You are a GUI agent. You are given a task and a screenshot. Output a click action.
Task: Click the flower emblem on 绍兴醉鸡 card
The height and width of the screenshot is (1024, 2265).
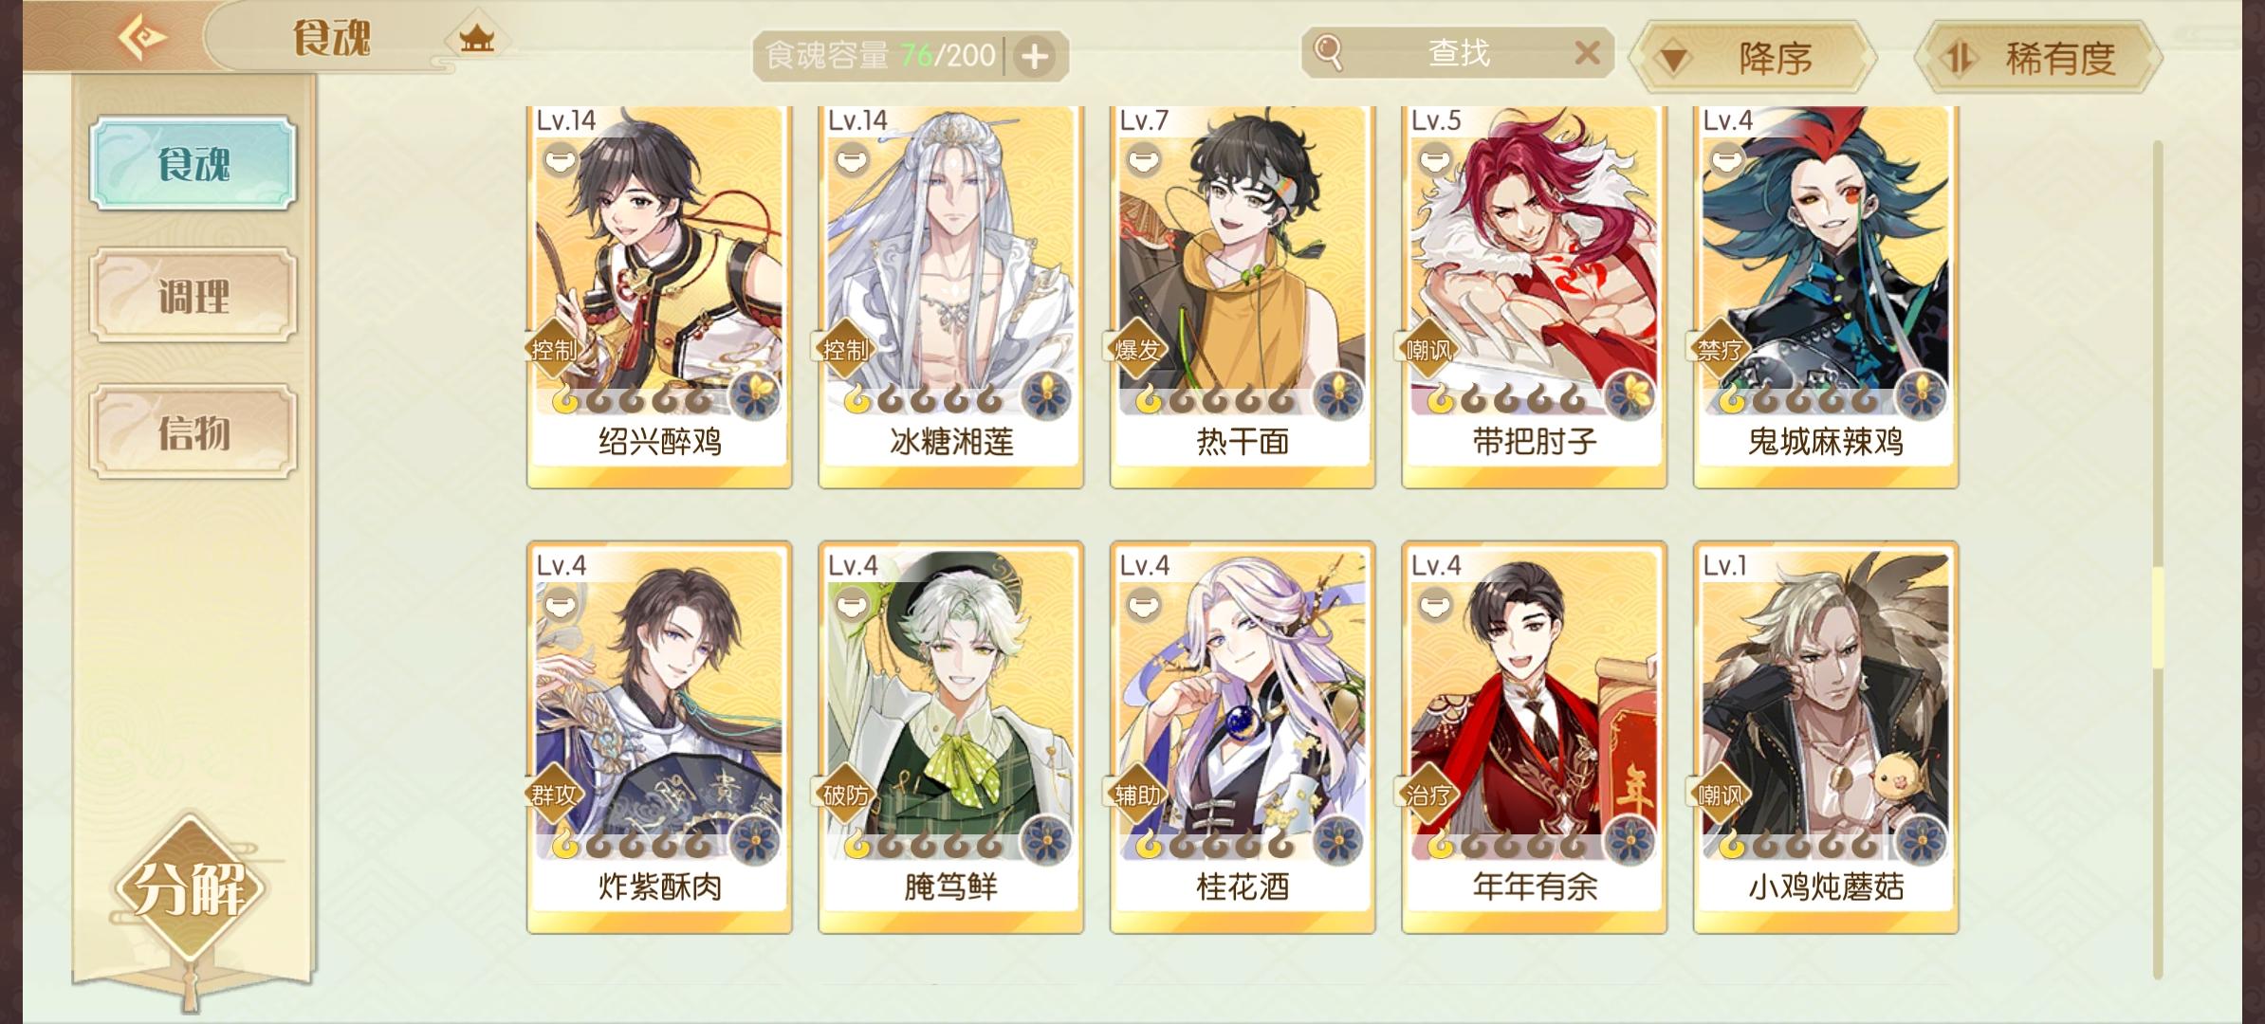tap(756, 394)
